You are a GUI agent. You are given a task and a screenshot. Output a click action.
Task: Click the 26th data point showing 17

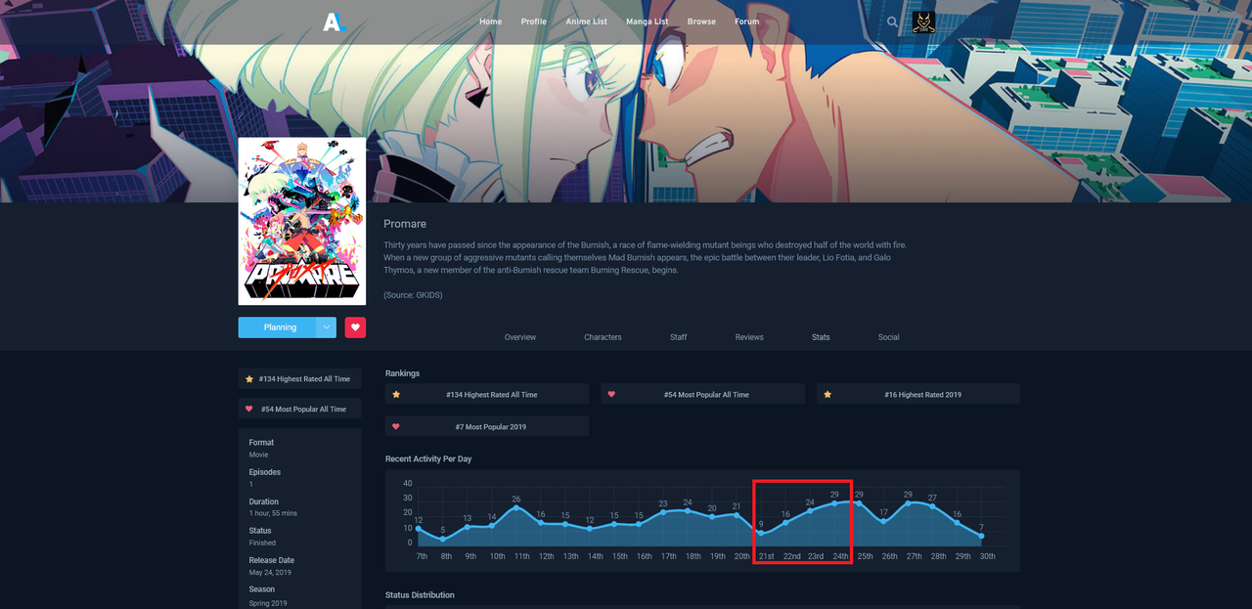click(883, 521)
